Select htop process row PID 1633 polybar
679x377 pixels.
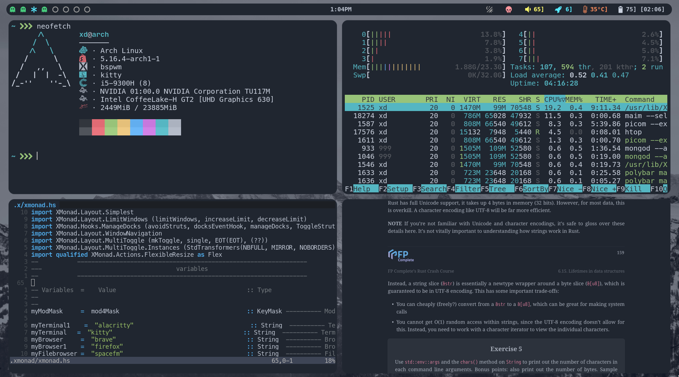click(506, 173)
